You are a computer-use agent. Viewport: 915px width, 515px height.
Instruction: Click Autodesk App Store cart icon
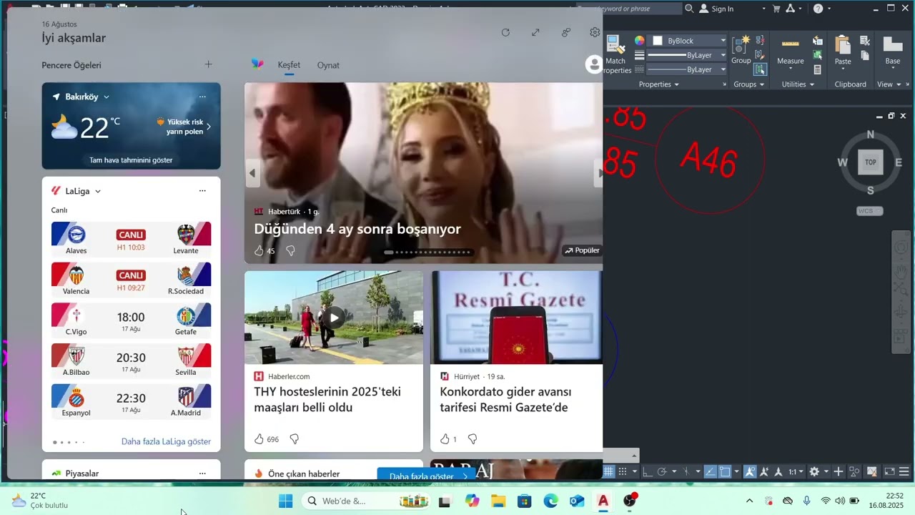(775, 9)
